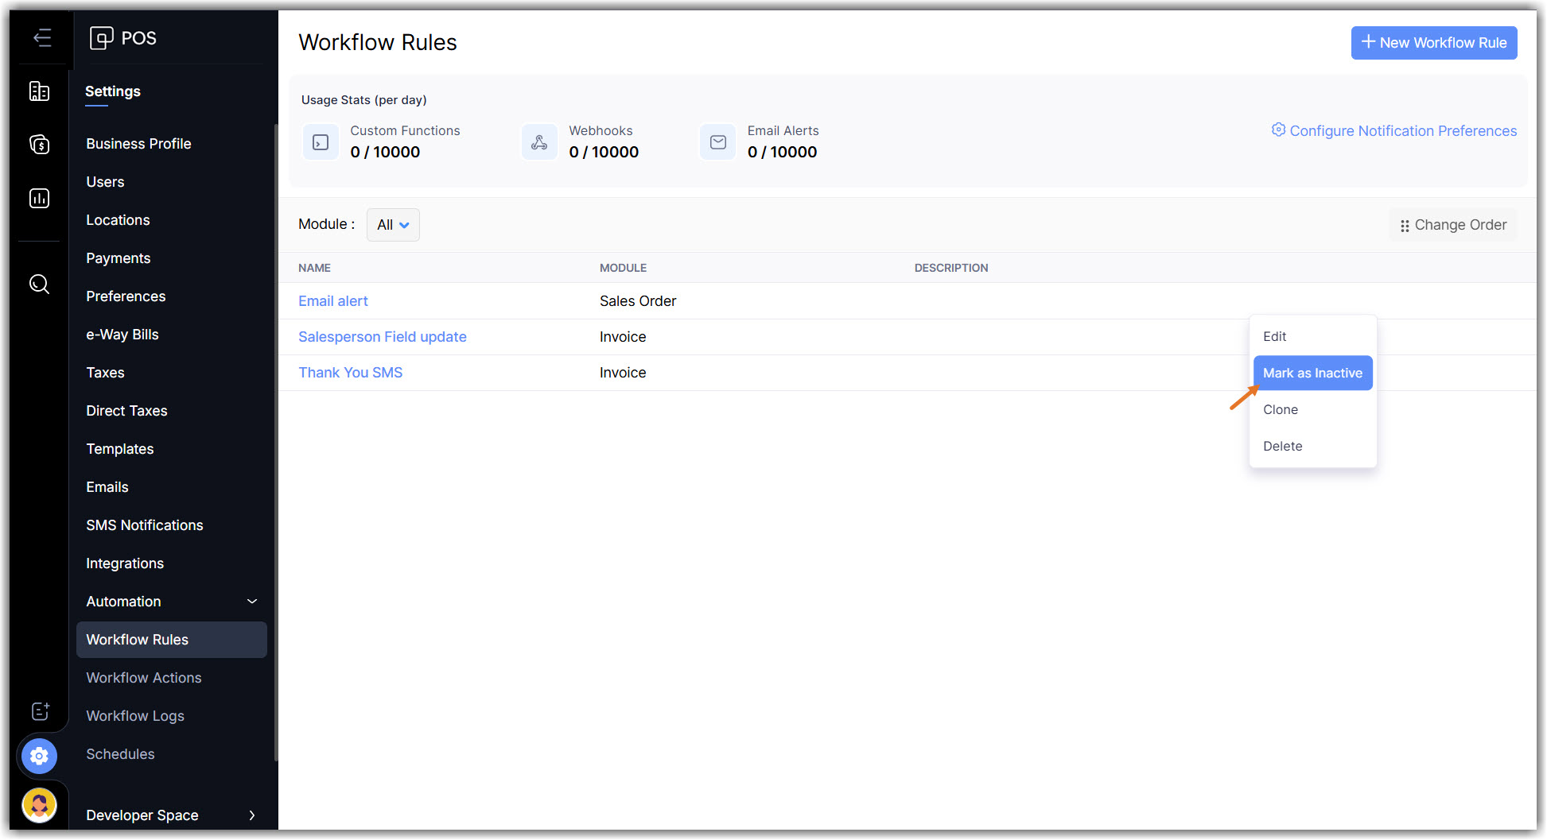Open the Salesperson Field update rule
Image resolution: width=1547 pixels, height=840 pixels.
(x=382, y=337)
